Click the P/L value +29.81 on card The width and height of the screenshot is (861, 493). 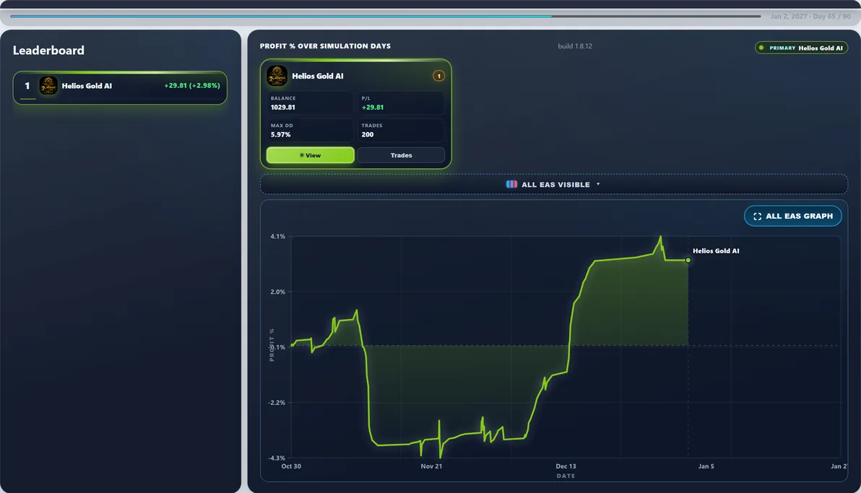coord(373,107)
